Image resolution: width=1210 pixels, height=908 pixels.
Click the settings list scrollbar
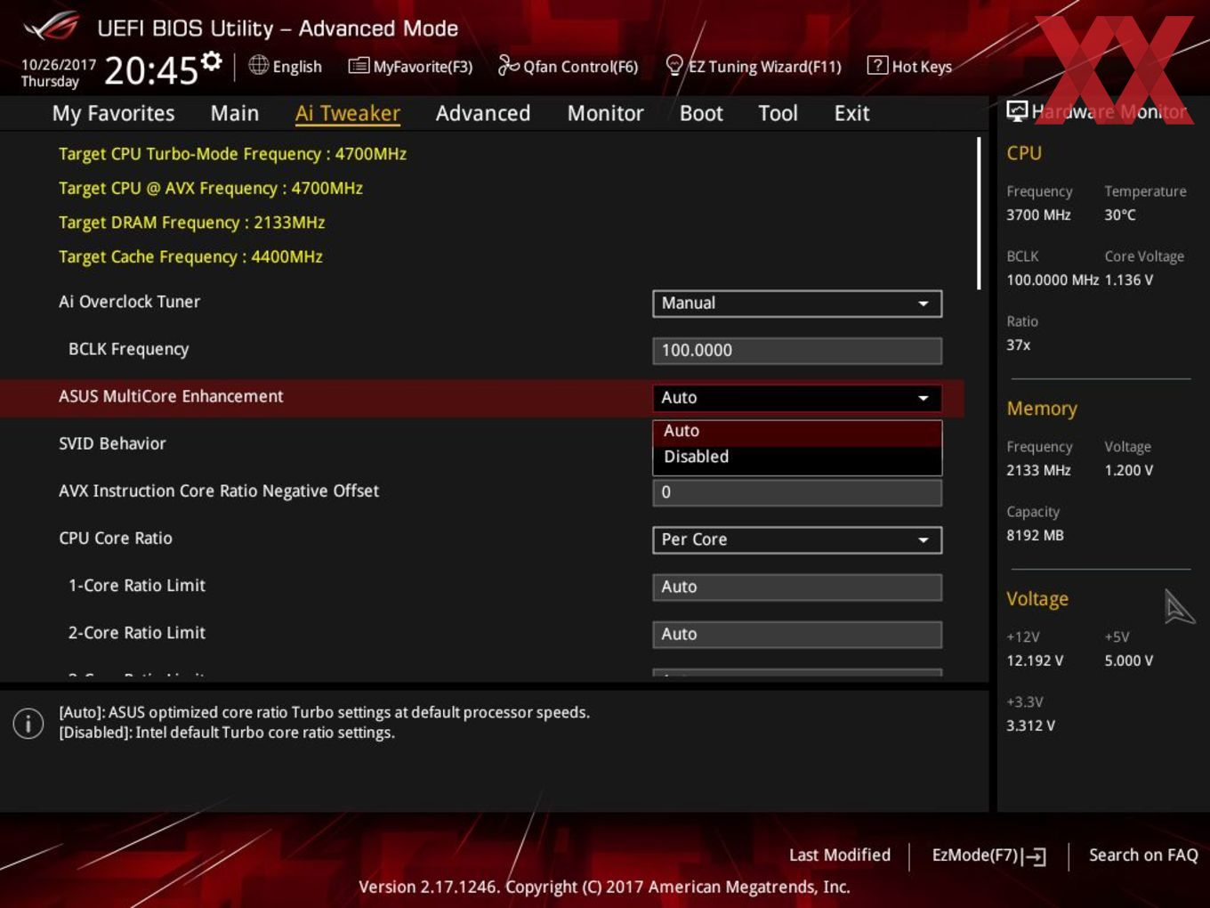[979, 214]
